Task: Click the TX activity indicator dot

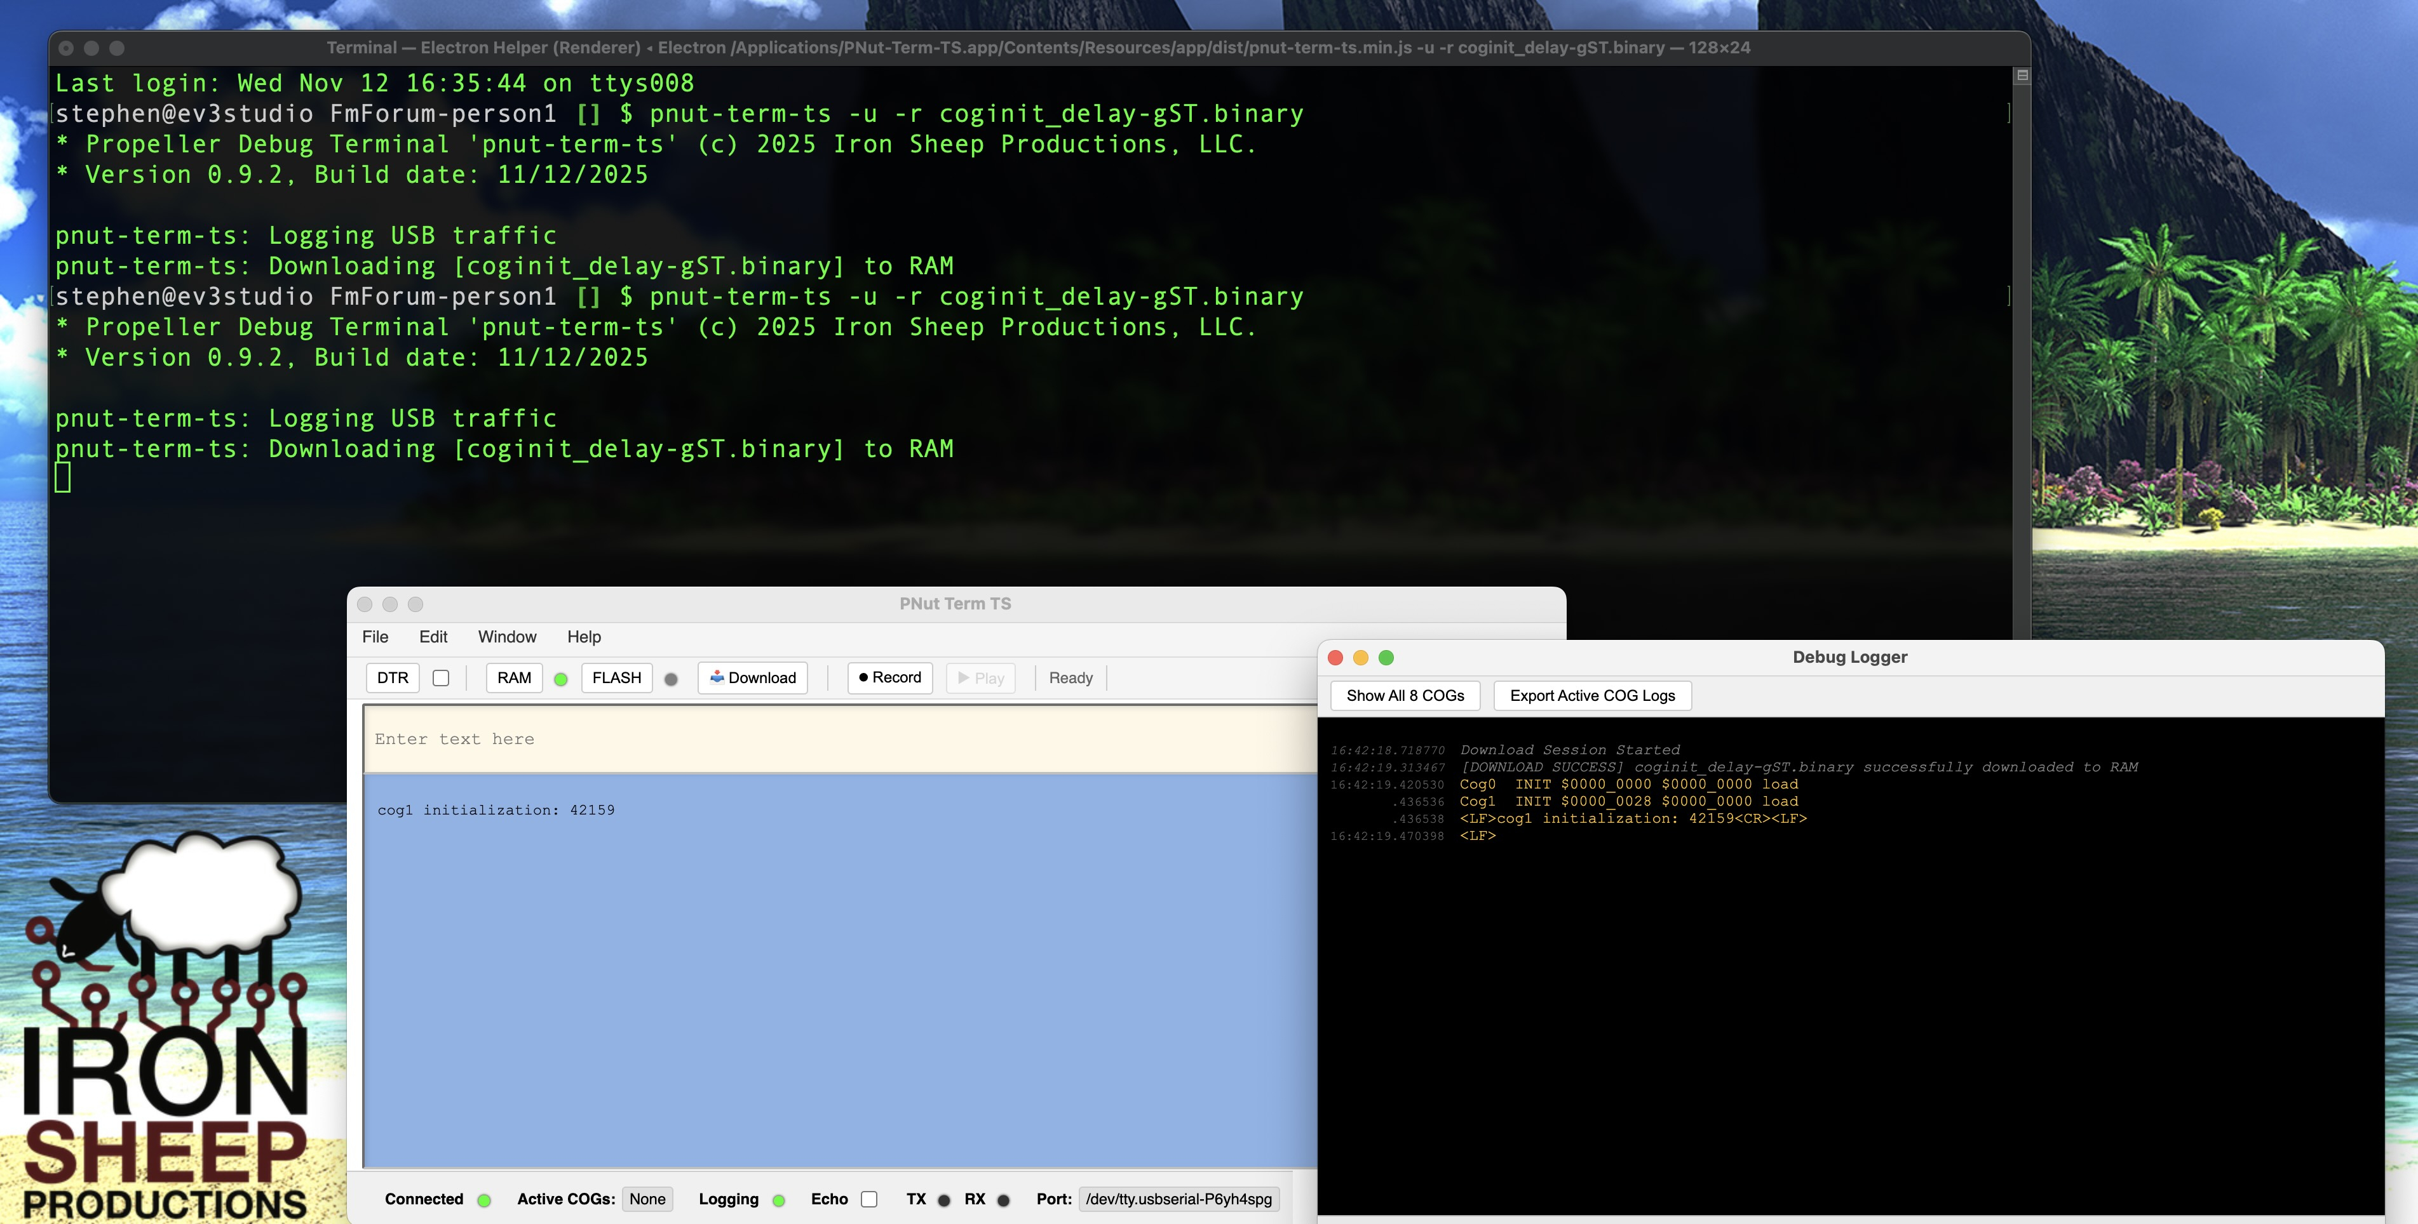Action: click(x=944, y=1200)
